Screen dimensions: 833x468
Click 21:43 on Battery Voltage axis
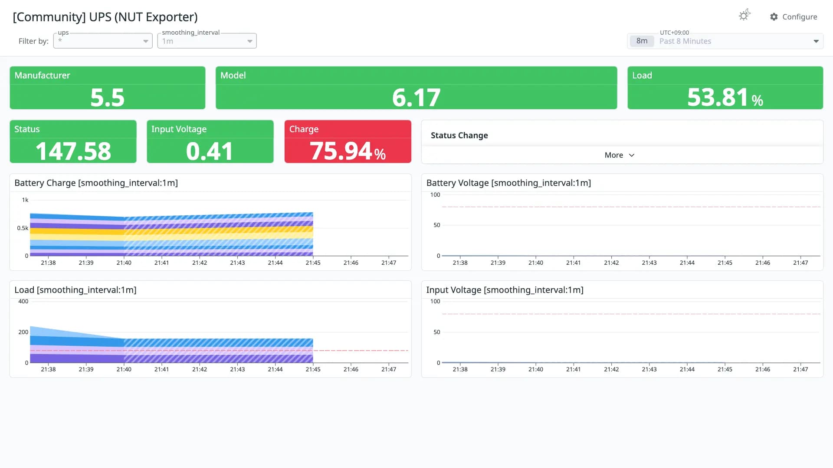[649, 263]
